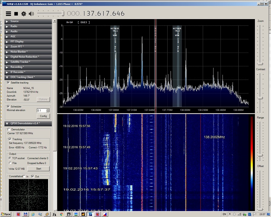
Task: Click the floppy disk icon in taskbar
Action: tap(25, 214)
